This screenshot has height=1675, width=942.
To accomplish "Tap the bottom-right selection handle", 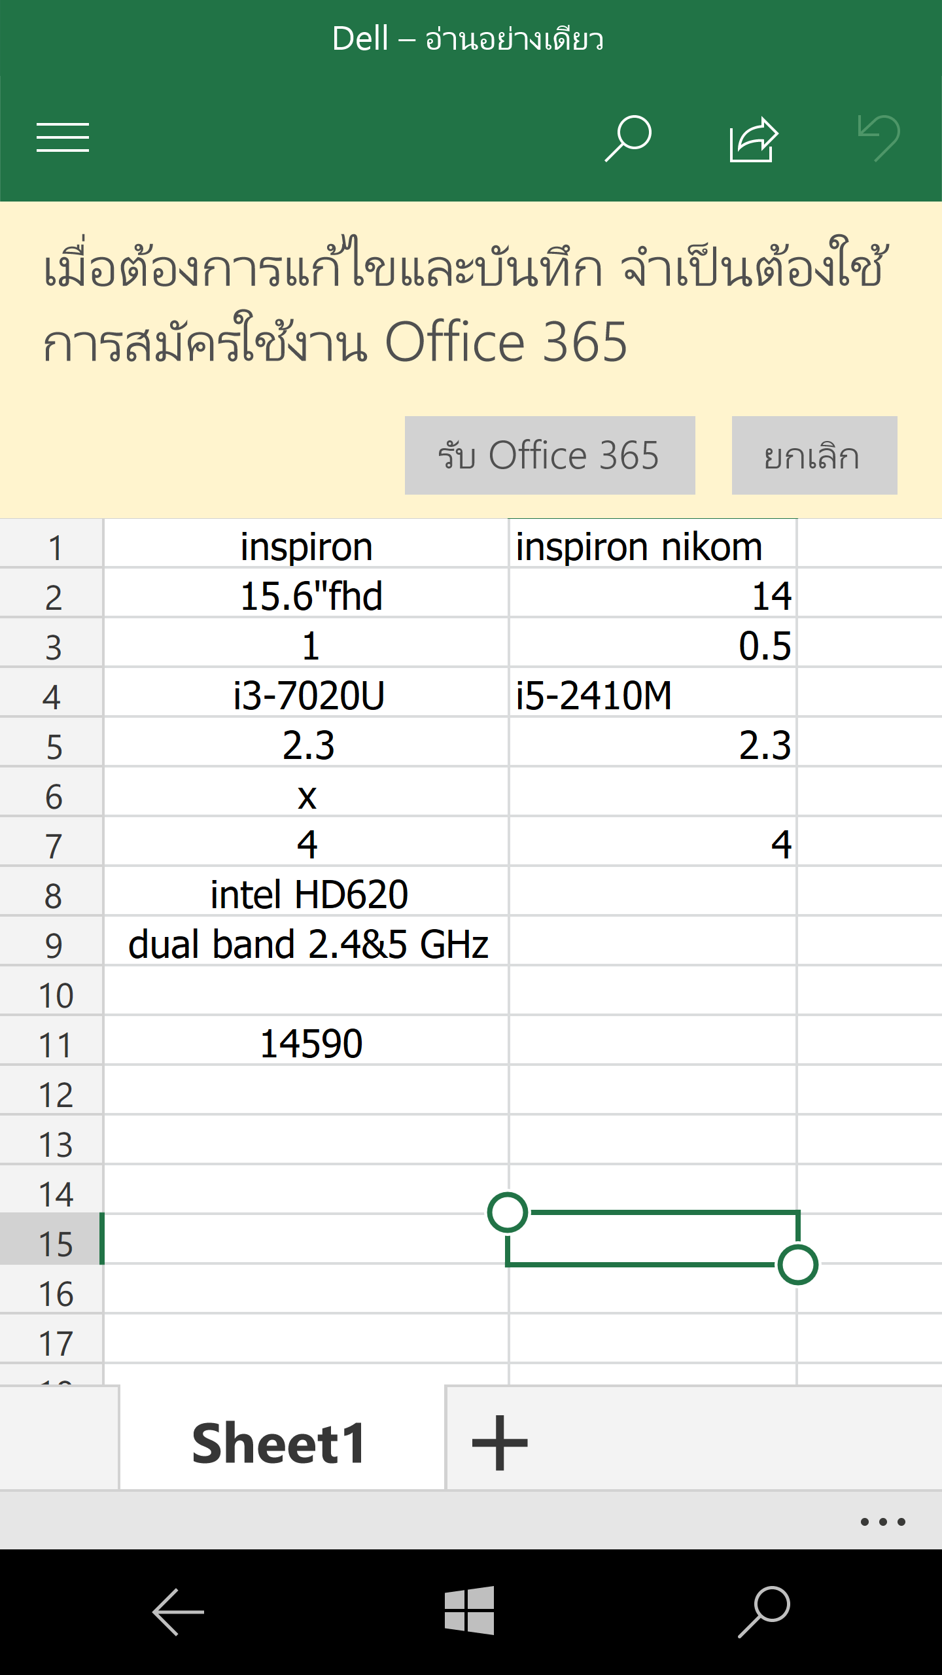I will click(797, 1264).
